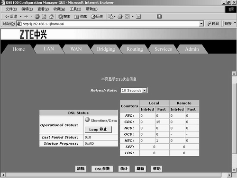
Task: Click the 'Remote' column header
Action: tap(184, 103)
